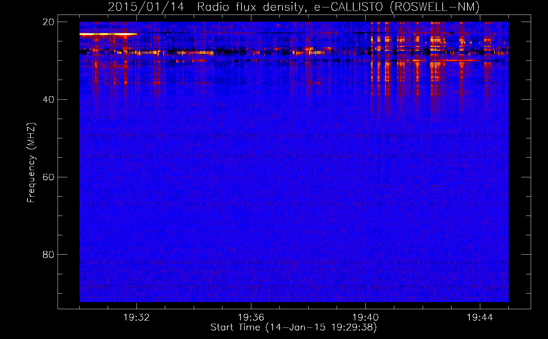Click the '19:32' time tick label
The height and width of the screenshot is (339, 548).
click(x=136, y=318)
